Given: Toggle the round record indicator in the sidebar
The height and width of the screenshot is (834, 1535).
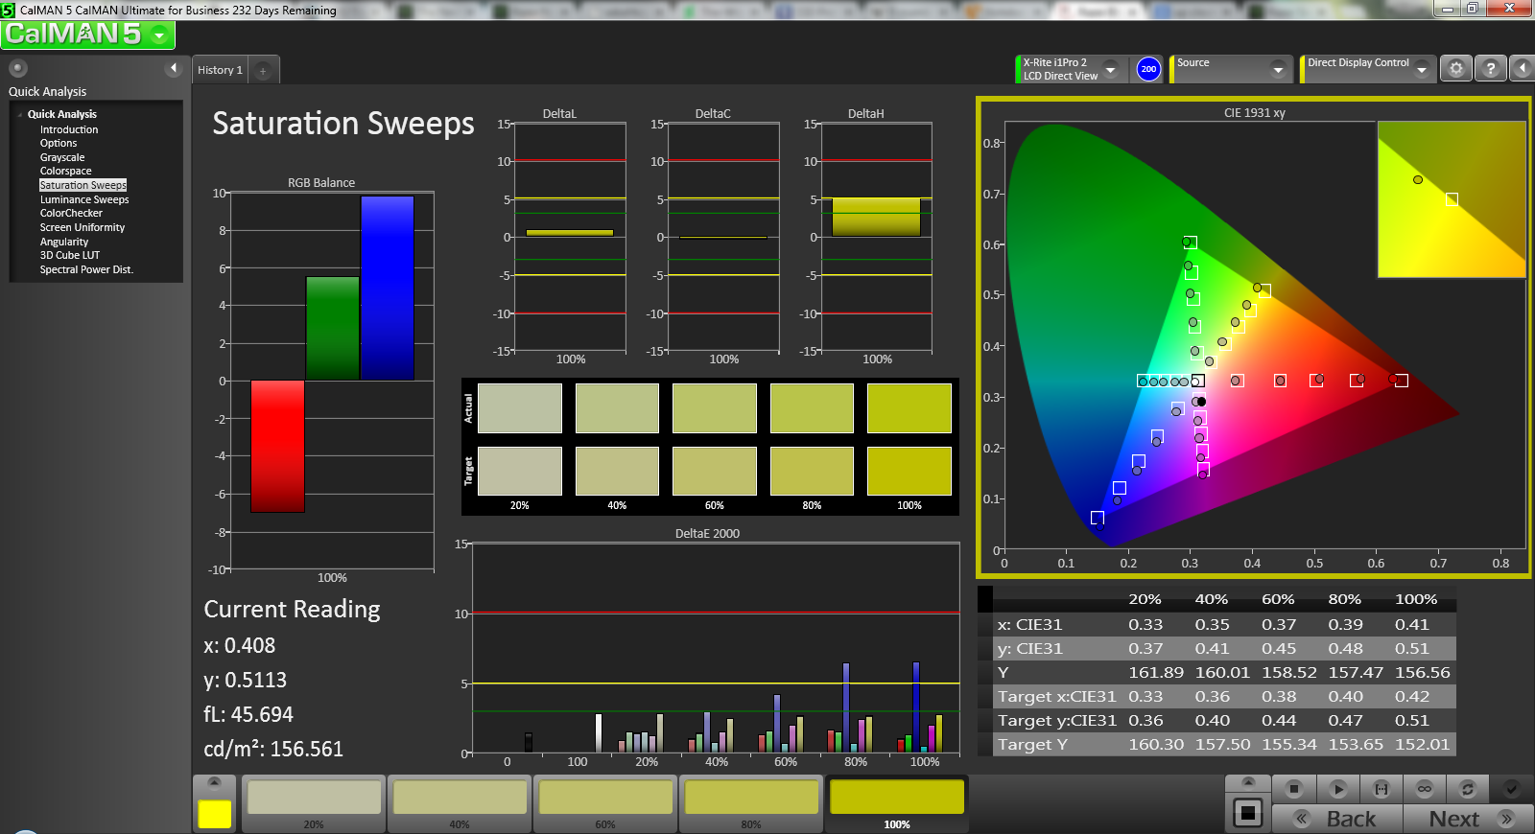Looking at the screenshot, I should (x=17, y=68).
